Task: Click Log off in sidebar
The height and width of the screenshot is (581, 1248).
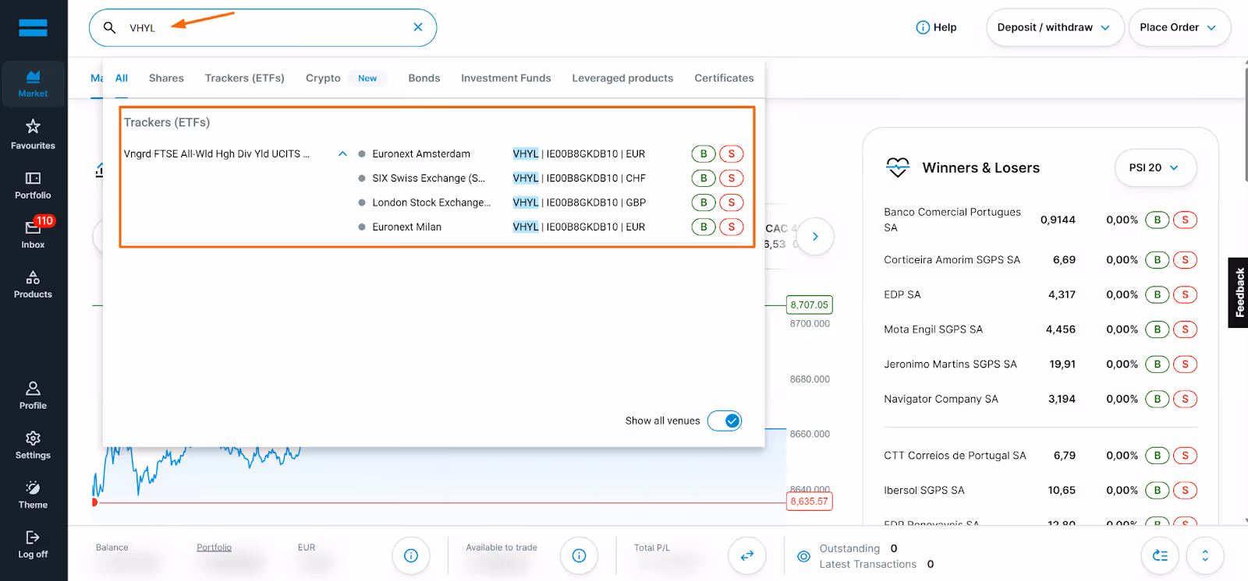Action: 33,545
